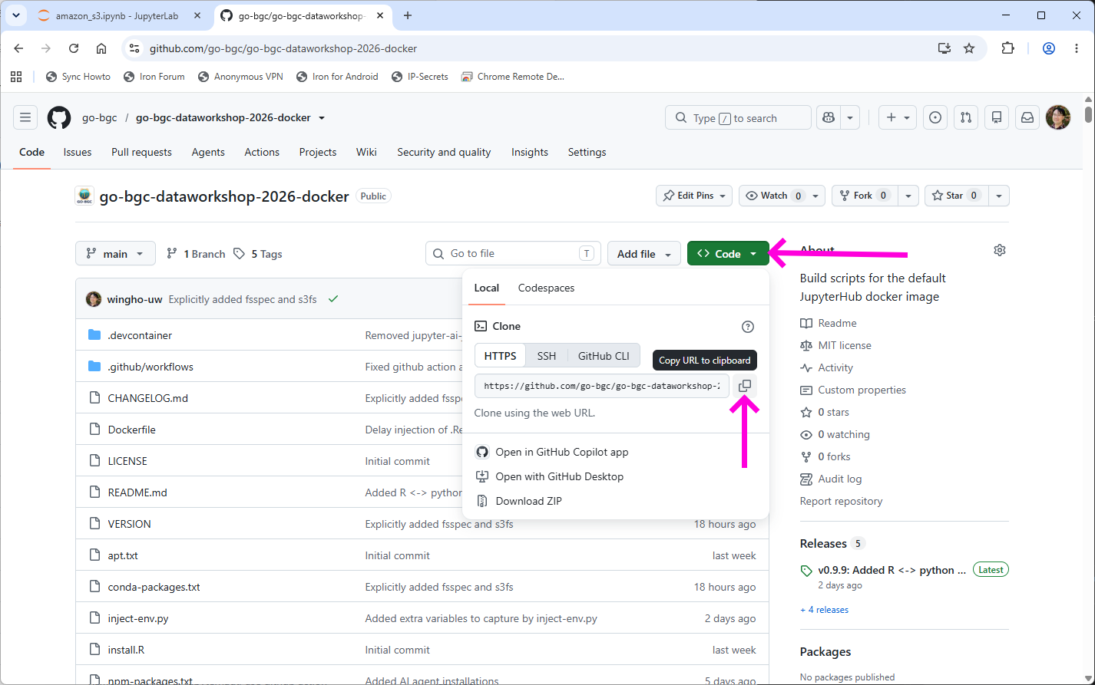This screenshot has height=685, width=1095.
Task: Open GitHub global navigation hamburger menu
Action: point(25,117)
